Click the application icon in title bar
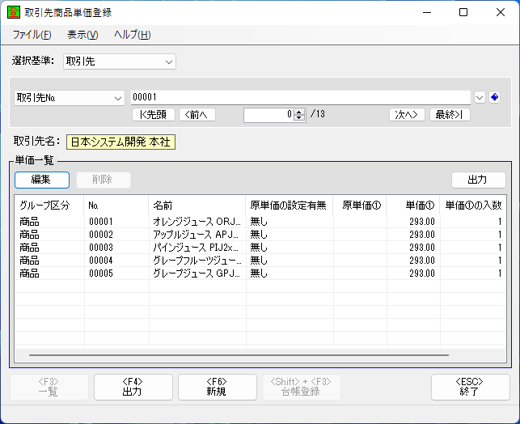Image resolution: width=520 pixels, height=424 pixels. click(x=14, y=13)
